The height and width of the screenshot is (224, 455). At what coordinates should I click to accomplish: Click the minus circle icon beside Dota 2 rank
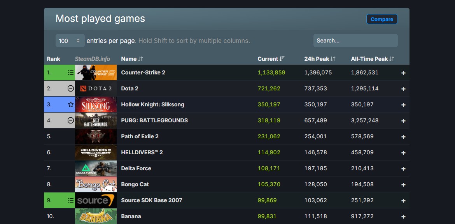[70, 88]
